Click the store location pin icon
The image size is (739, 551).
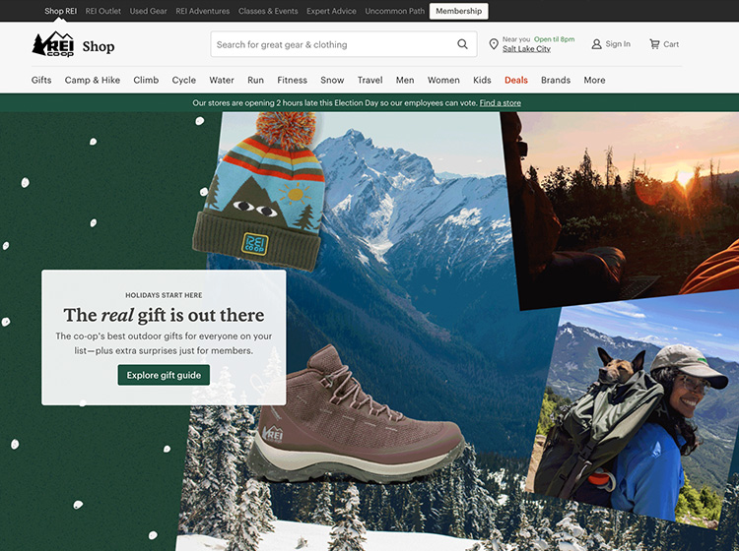[494, 44]
